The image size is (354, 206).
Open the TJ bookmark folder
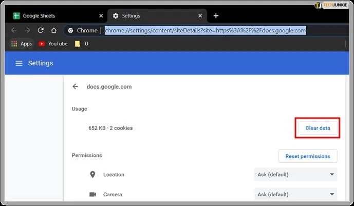82,44
